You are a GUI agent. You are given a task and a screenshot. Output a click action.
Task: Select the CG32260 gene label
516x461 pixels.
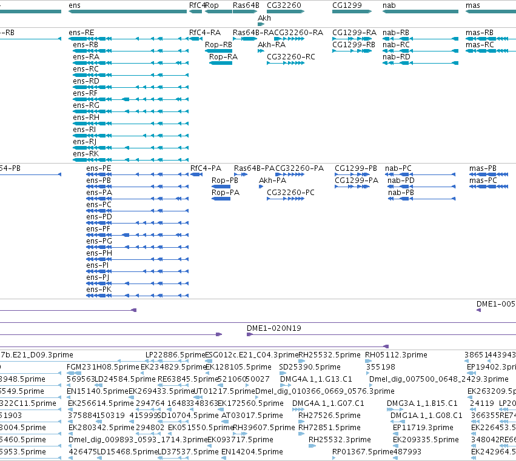(284, 5)
